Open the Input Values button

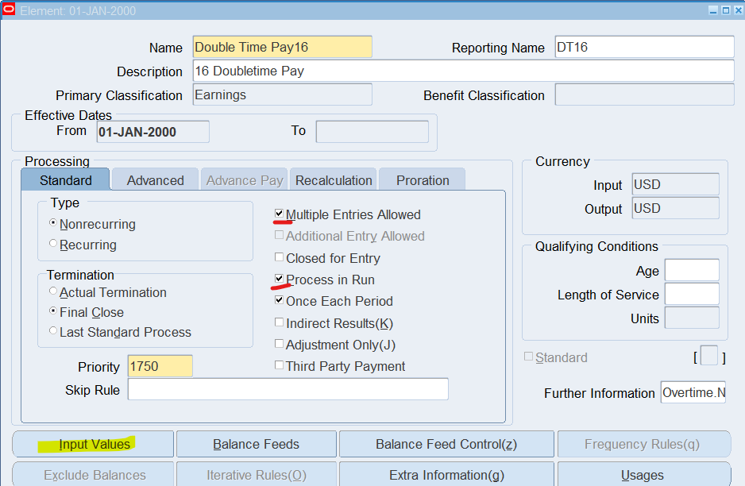pos(94,444)
